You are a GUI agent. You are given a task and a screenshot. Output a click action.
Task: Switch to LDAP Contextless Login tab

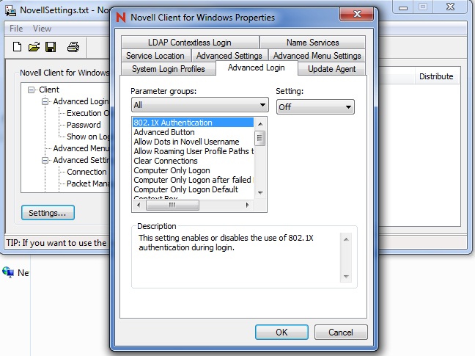190,43
